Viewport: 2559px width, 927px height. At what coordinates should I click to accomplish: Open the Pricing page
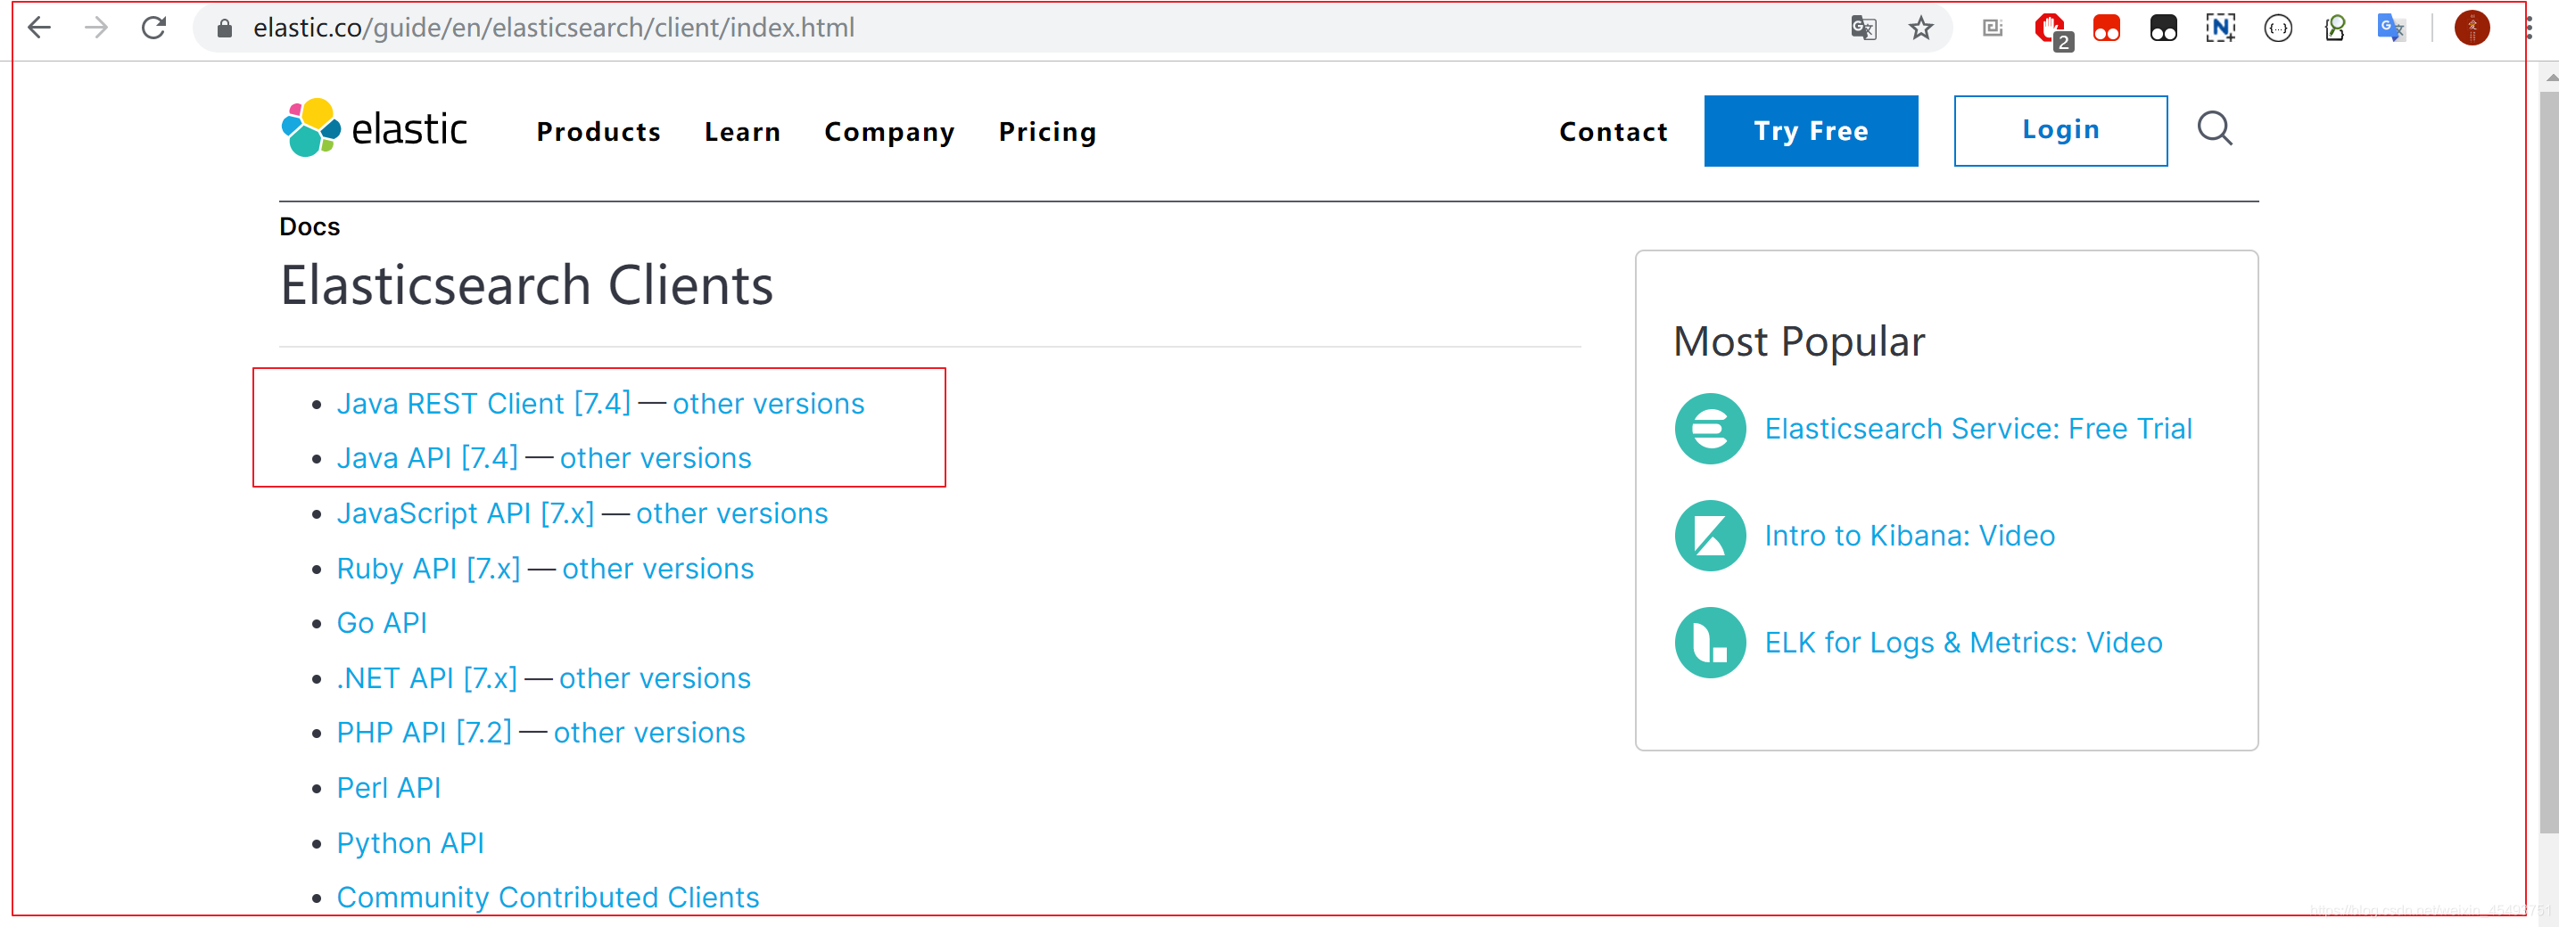[x=1047, y=132]
